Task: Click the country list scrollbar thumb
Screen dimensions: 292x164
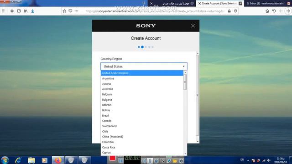Action: pyautogui.click(x=185, y=82)
